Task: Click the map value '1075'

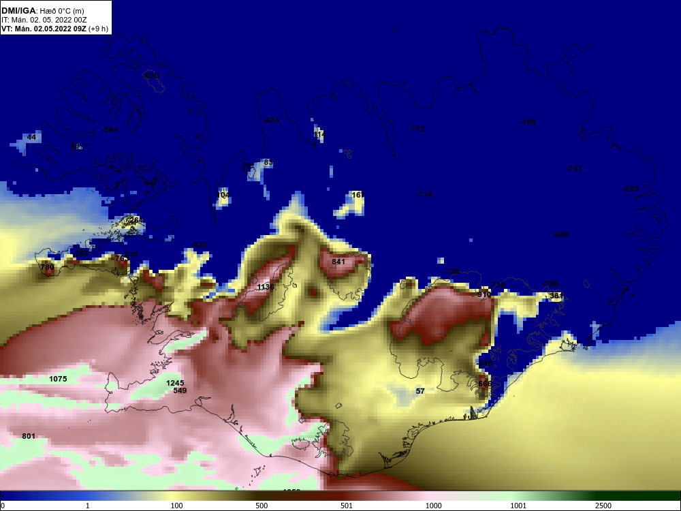Action: tap(58, 379)
